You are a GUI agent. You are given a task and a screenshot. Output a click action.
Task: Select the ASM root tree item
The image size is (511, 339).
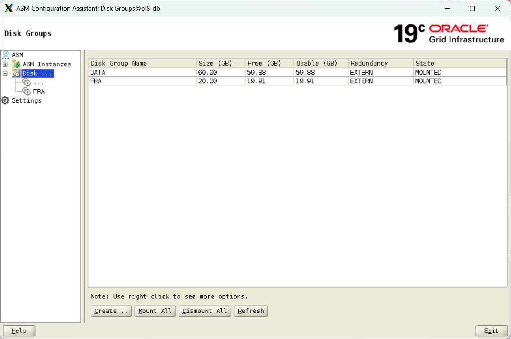click(18, 54)
